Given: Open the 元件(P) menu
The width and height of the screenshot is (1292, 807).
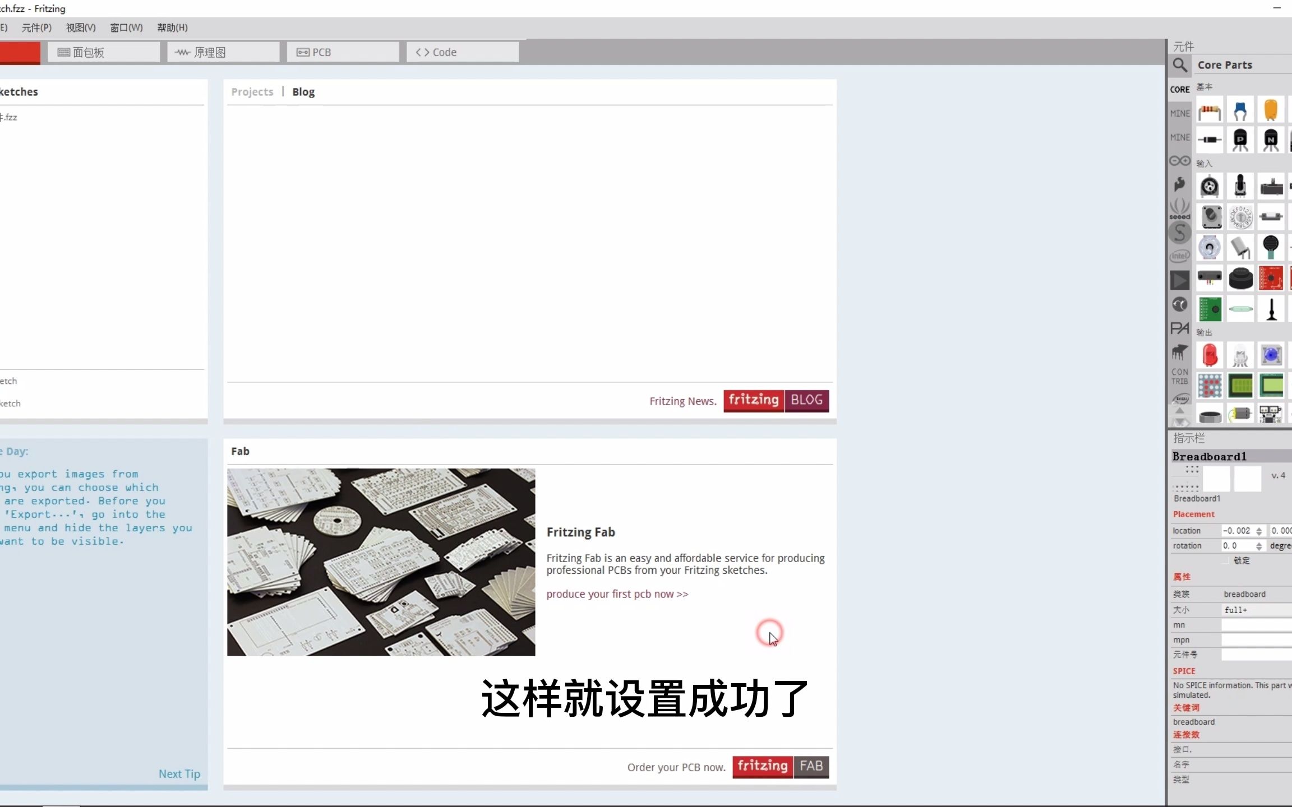Looking at the screenshot, I should [36, 27].
